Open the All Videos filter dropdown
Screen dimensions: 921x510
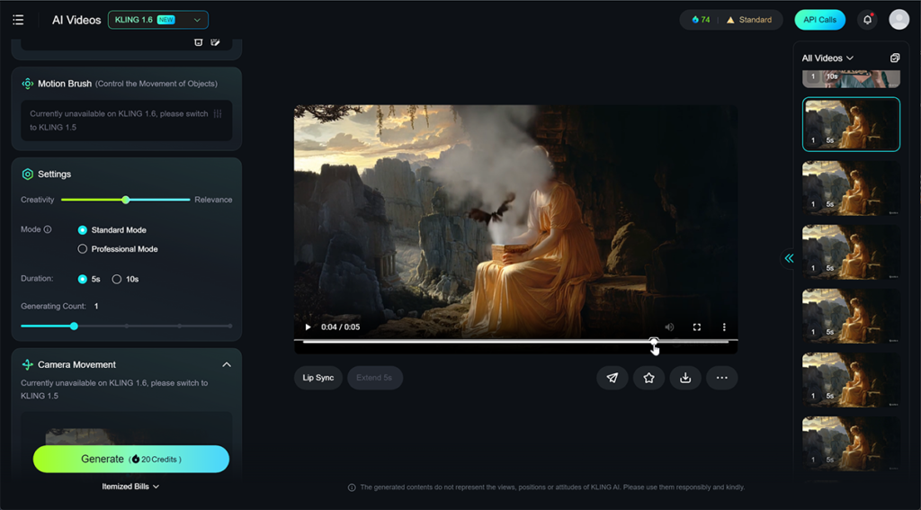(827, 58)
